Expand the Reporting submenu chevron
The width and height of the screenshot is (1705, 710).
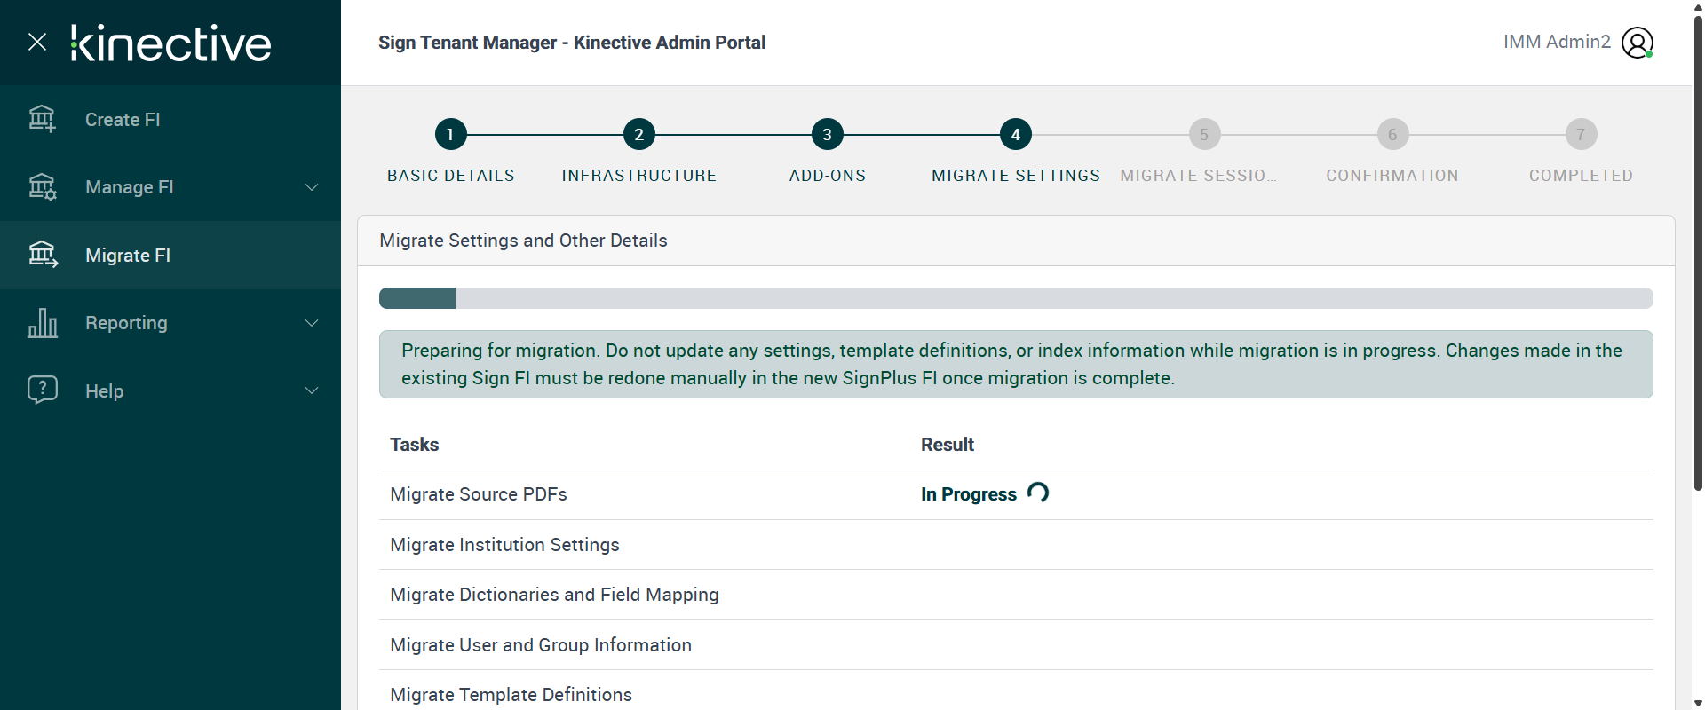pos(312,323)
